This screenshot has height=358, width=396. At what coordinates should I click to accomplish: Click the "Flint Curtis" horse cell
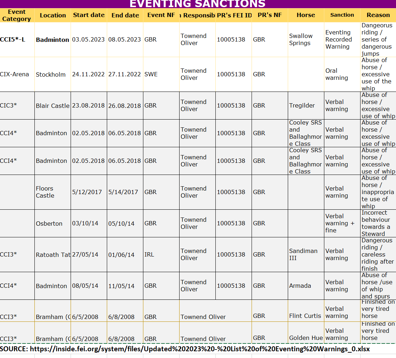pos(306,311)
